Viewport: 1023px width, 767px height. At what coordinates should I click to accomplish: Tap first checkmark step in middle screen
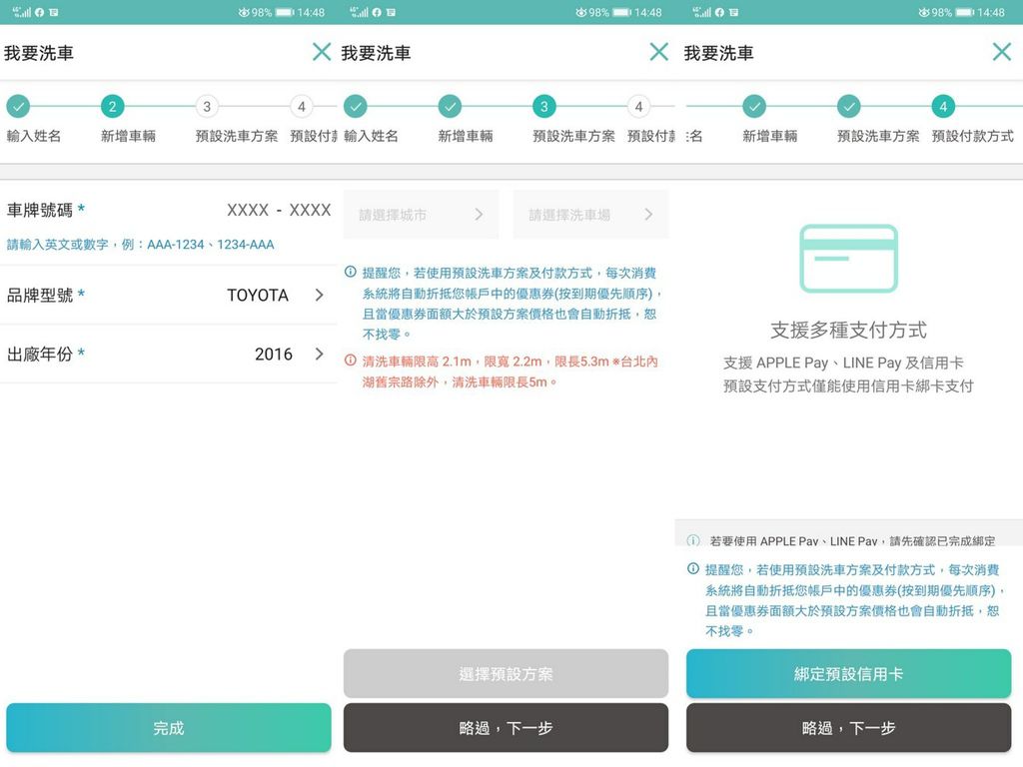(x=356, y=106)
